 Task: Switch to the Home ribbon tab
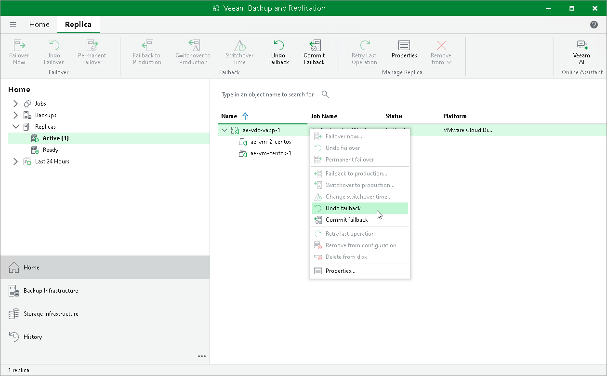point(39,24)
